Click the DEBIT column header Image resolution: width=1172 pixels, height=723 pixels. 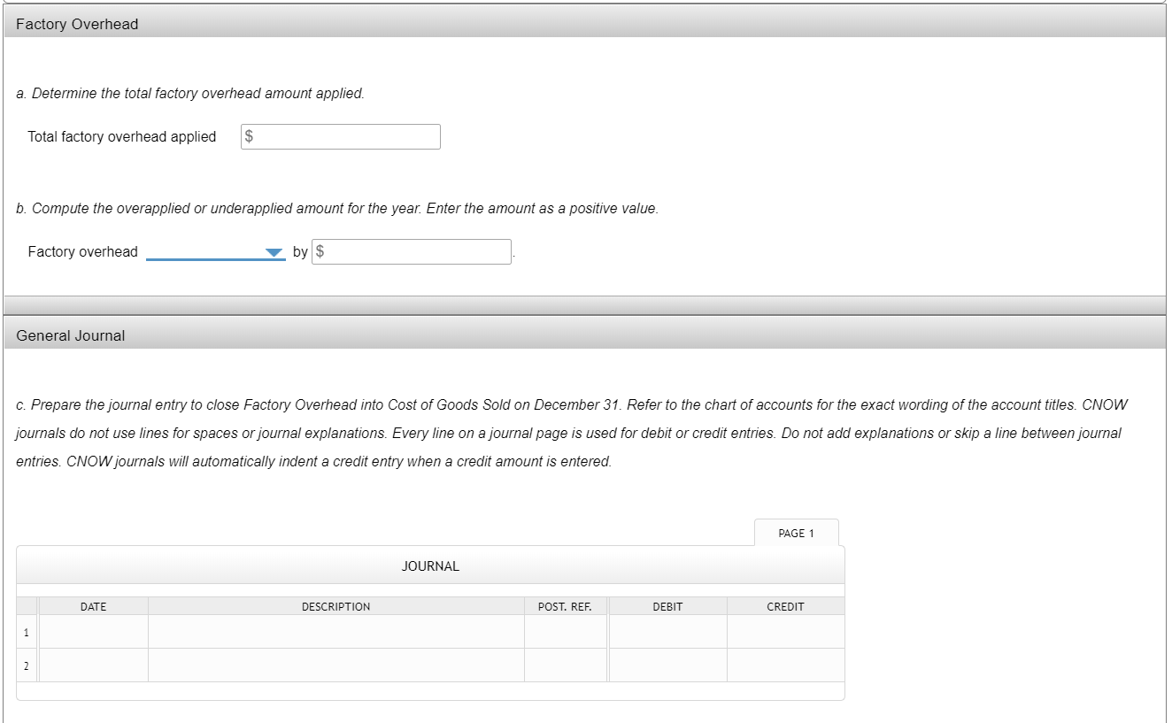pos(667,607)
